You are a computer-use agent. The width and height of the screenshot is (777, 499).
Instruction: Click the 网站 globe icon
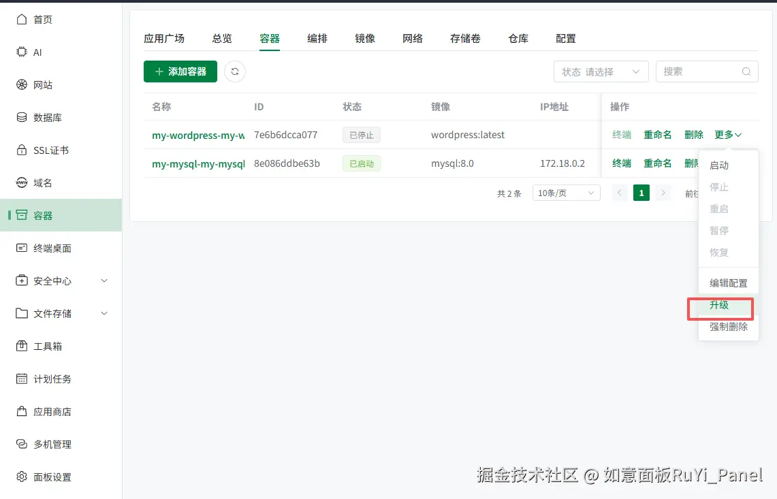[x=22, y=84]
